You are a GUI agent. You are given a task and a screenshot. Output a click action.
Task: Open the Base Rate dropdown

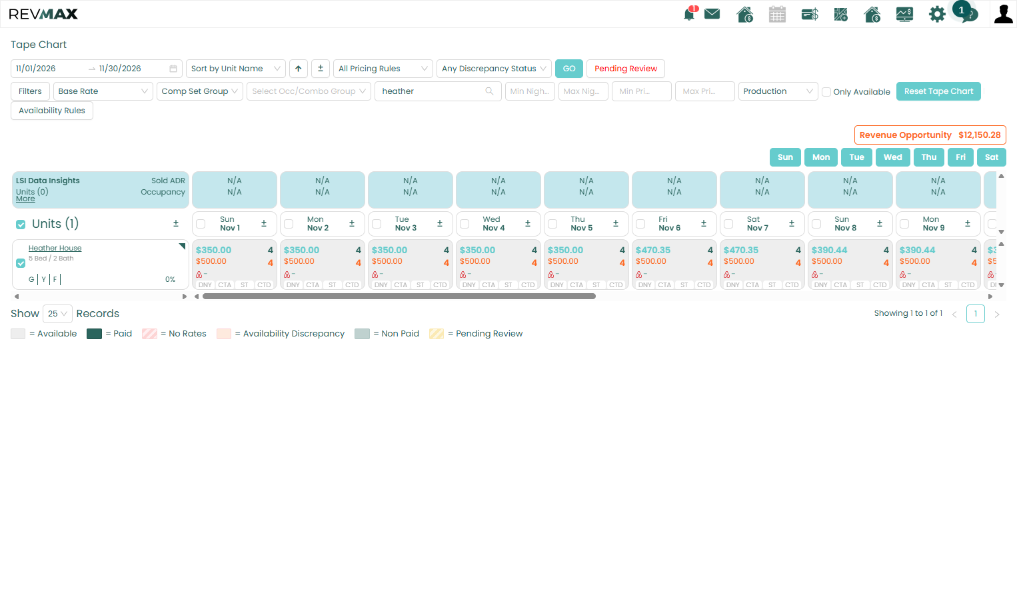click(x=103, y=91)
